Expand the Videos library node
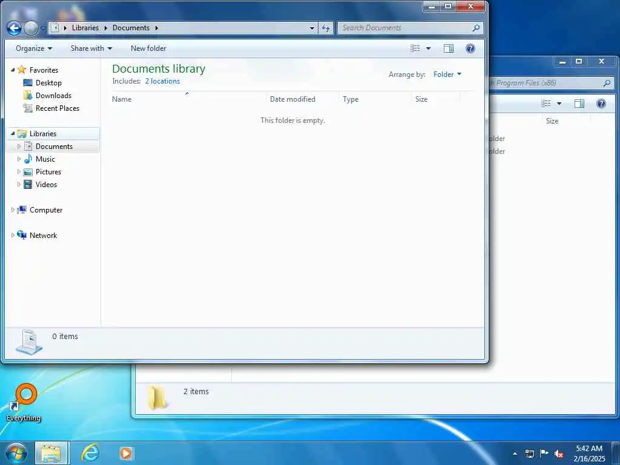This screenshot has width=620, height=465. (19, 184)
